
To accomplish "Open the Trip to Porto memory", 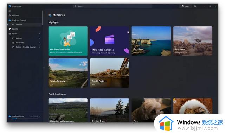I will point(109,73).
